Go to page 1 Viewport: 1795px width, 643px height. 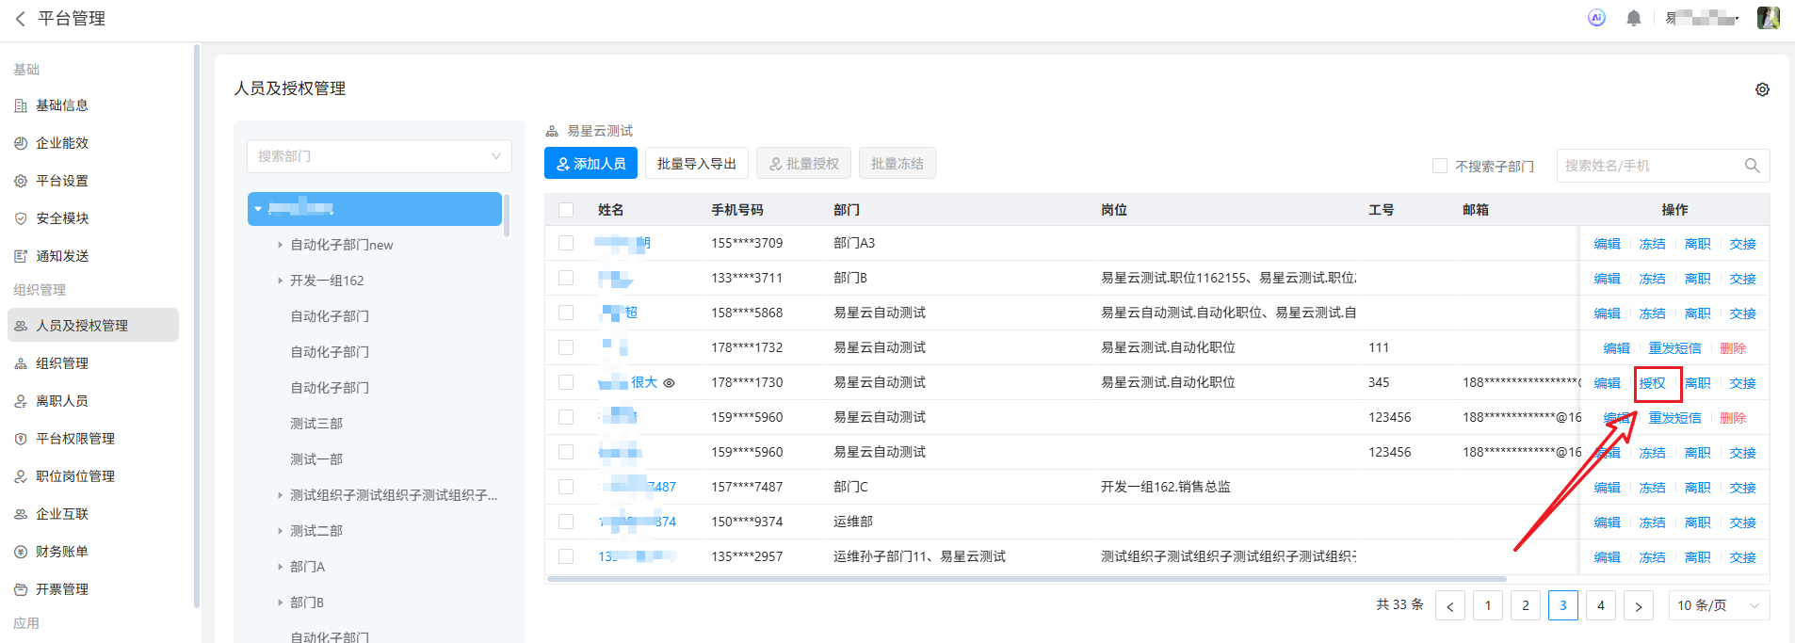click(1488, 605)
